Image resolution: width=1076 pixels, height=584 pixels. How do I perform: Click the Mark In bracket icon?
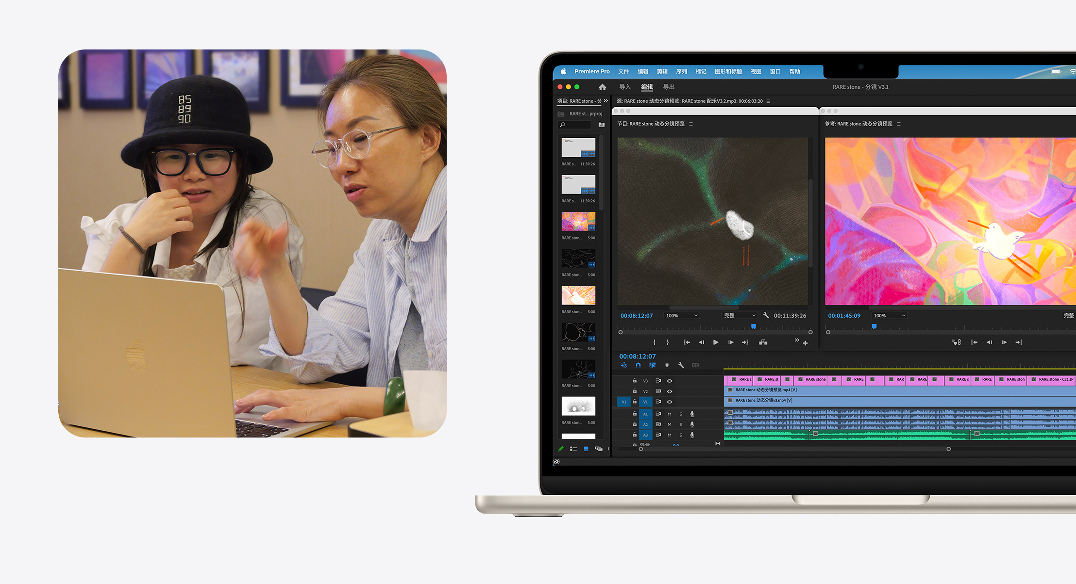click(x=655, y=342)
